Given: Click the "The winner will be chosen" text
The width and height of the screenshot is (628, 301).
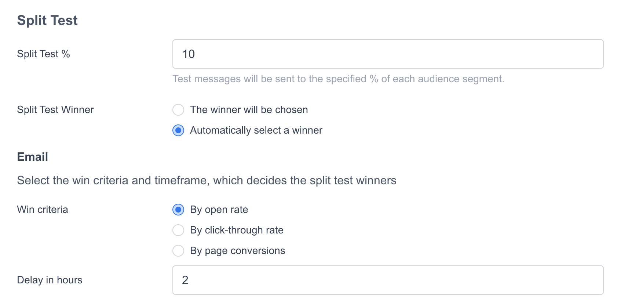Looking at the screenshot, I should click(x=249, y=110).
